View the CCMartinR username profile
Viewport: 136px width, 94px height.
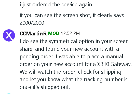[x=33, y=33]
